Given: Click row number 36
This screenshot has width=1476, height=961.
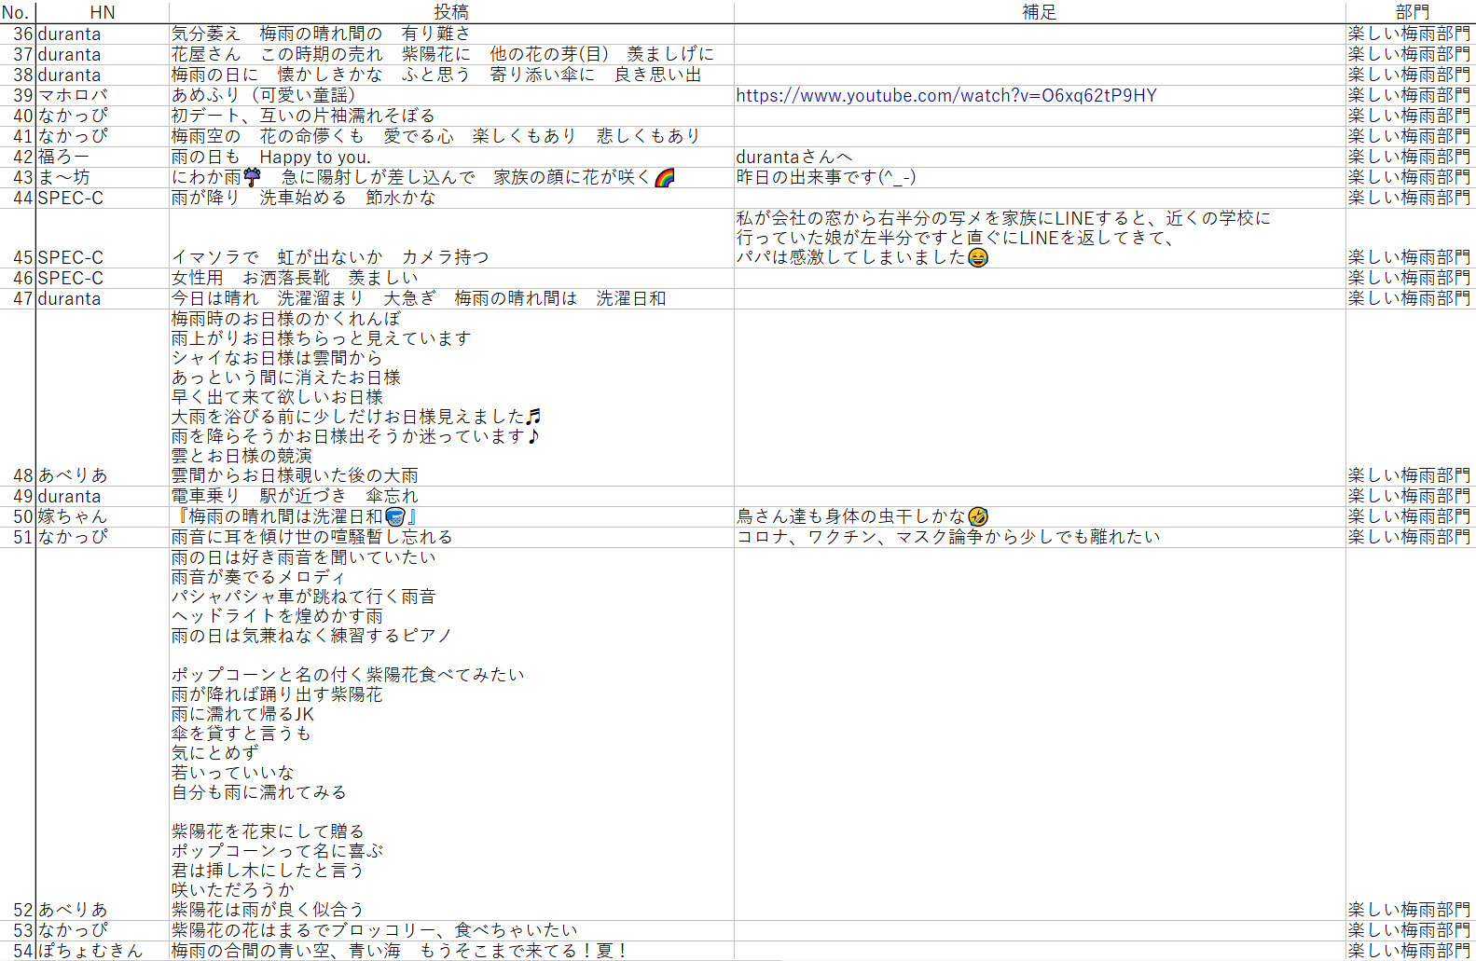Looking at the screenshot, I should tap(22, 34).
